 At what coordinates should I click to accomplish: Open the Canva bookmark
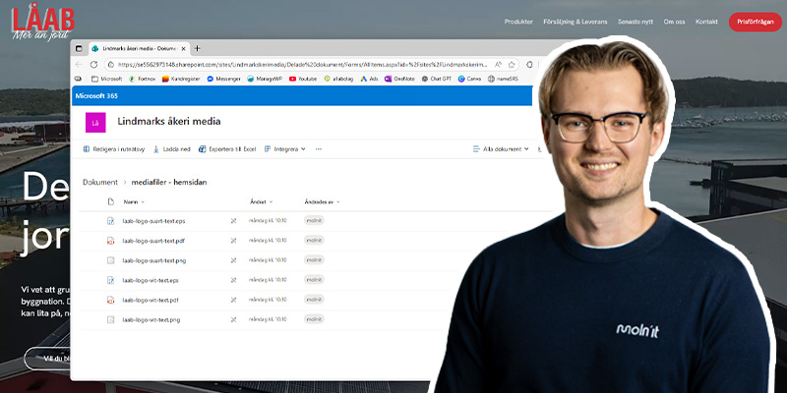pos(470,79)
